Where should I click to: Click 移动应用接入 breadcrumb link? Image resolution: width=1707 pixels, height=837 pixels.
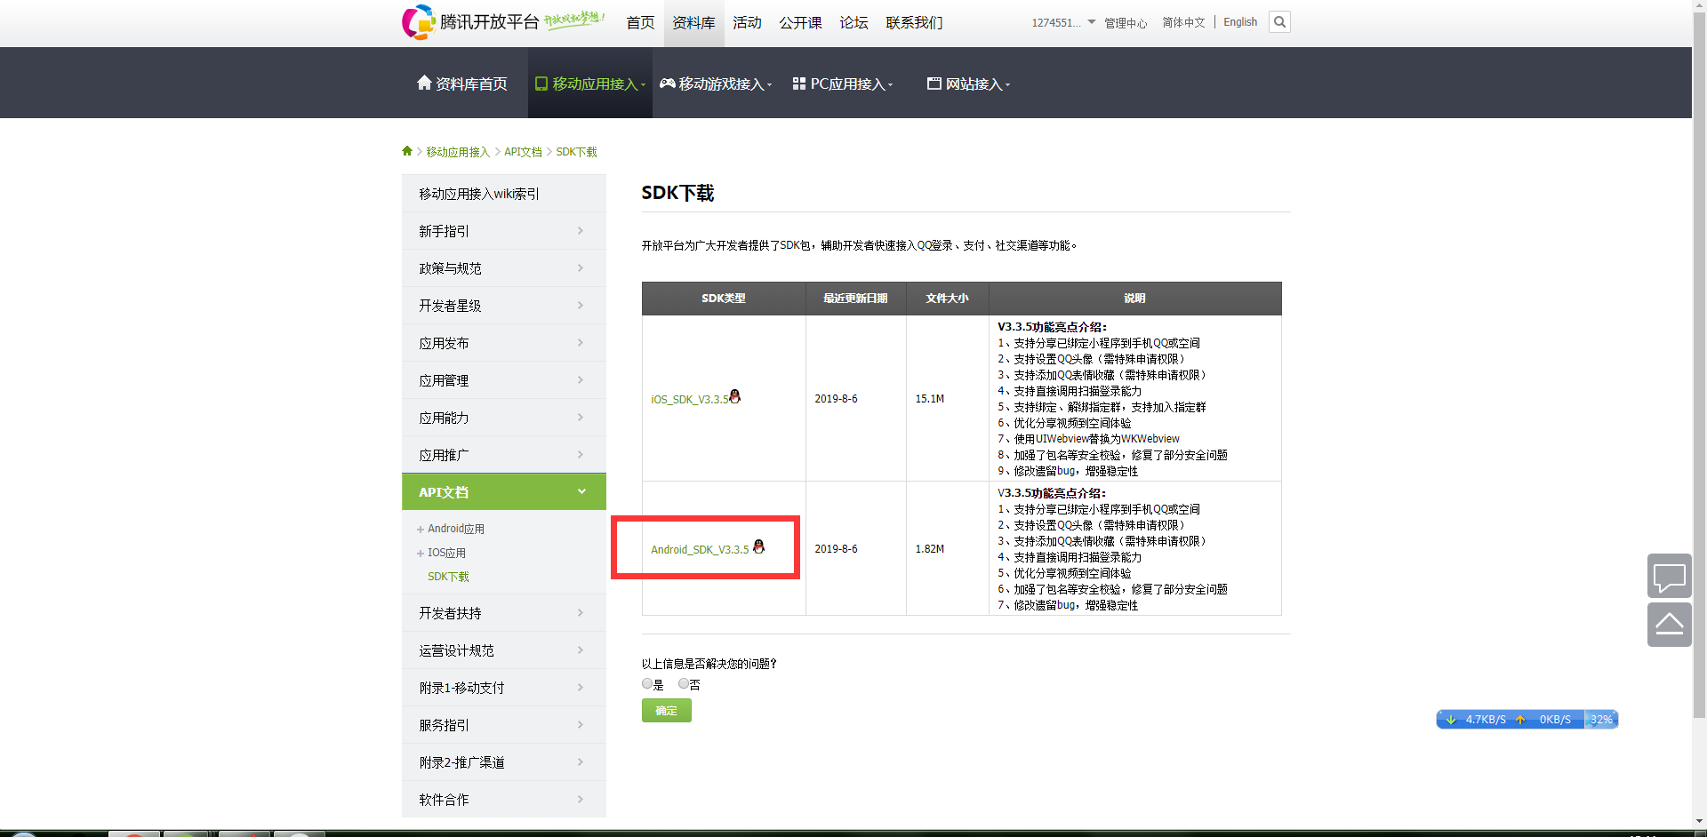point(458,152)
